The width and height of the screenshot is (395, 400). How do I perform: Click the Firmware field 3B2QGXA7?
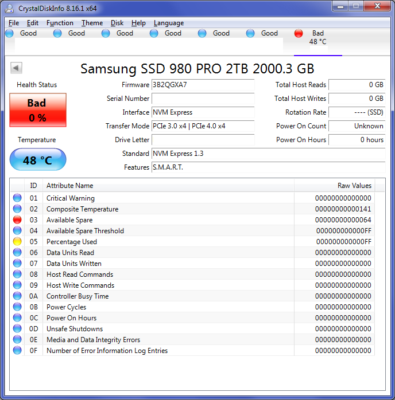(203, 85)
